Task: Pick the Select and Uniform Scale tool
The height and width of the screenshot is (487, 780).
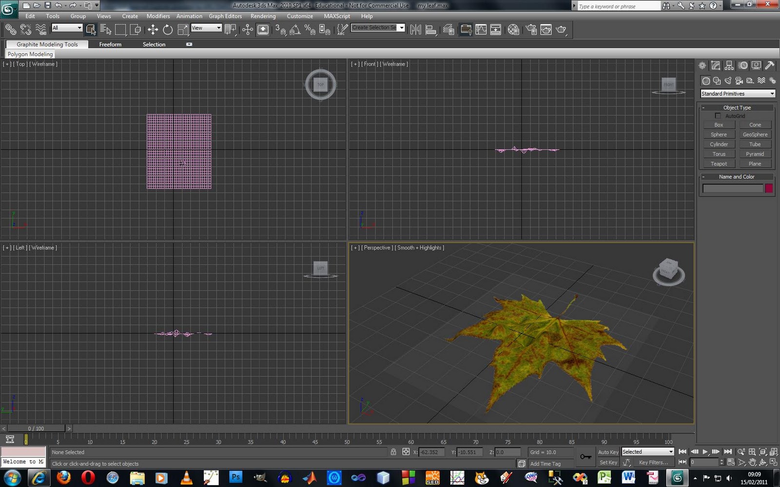Action: [x=183, y=30]
